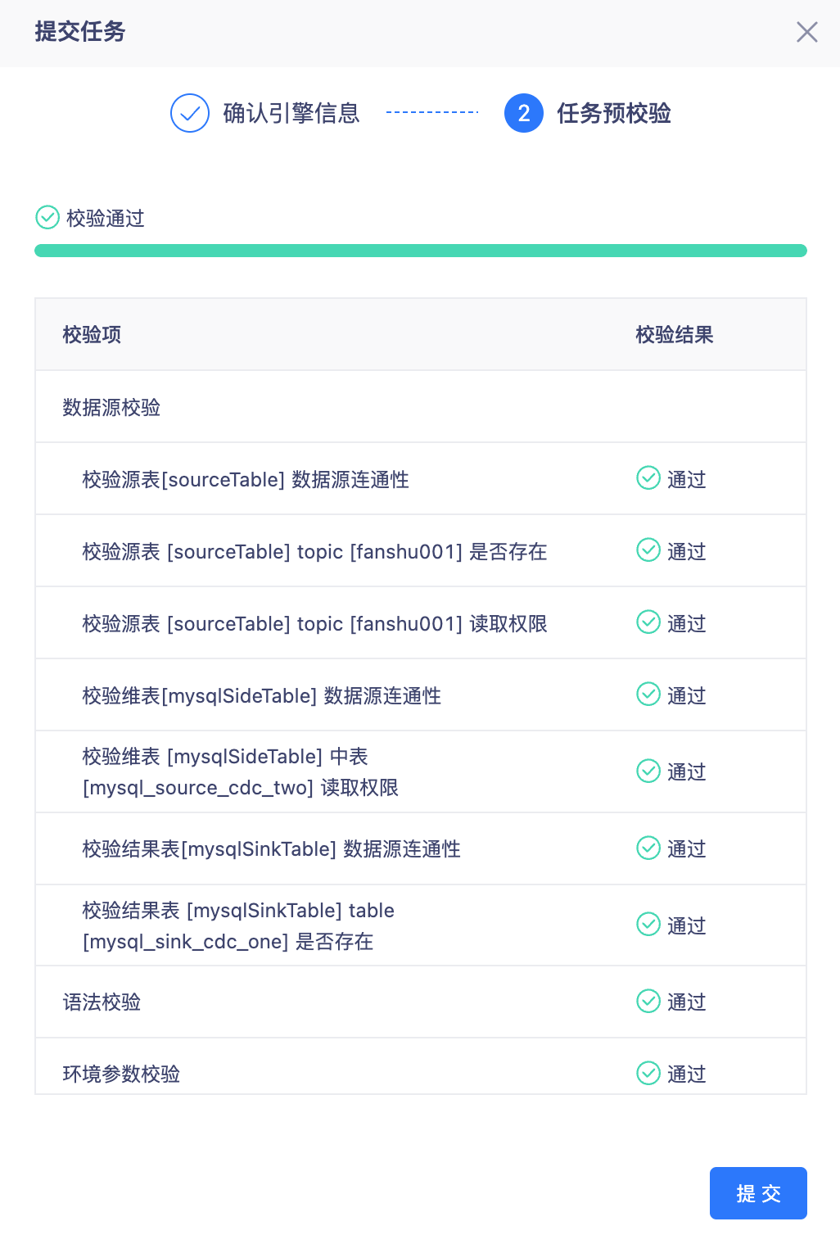Click pass icon for sourceTable 数据源连通性 row
The height and width of the screenshot is (1235, 840).
tap(648, 477)
